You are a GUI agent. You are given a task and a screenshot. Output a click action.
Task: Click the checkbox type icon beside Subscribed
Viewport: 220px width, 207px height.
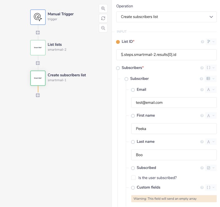209,168
